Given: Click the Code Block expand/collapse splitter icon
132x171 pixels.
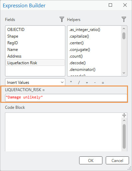Looking at the screenshot, I should click(124, 115).
